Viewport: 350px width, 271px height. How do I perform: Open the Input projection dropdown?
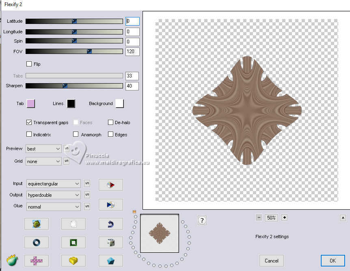pos(54,184)
